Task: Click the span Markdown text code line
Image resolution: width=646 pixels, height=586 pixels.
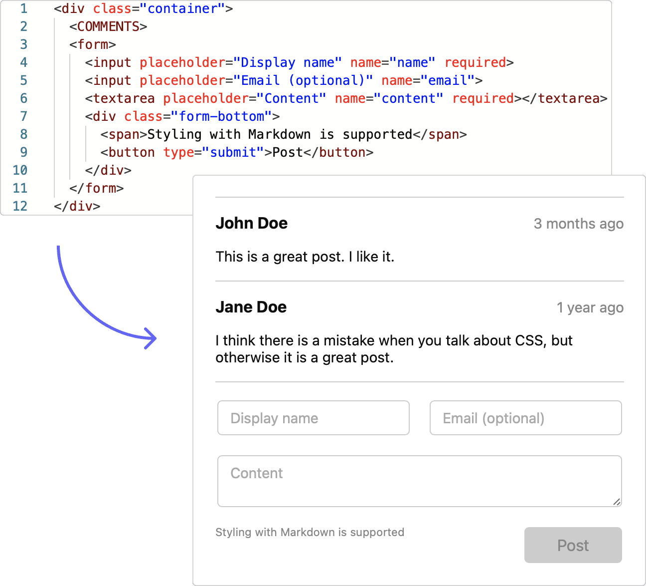Action: click(x=284, y=134)
